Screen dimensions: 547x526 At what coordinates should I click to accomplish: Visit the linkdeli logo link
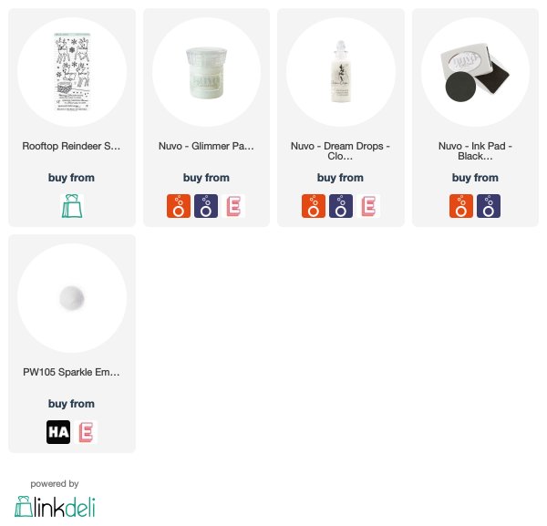coord(55,507)
